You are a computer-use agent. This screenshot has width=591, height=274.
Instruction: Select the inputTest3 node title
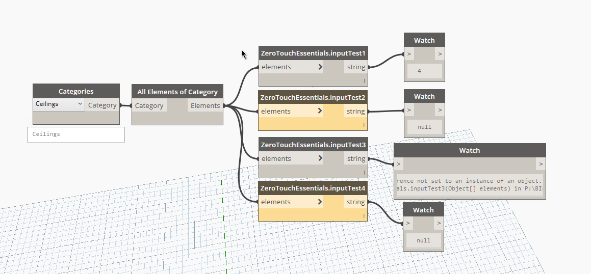click(x=313, y=145)
